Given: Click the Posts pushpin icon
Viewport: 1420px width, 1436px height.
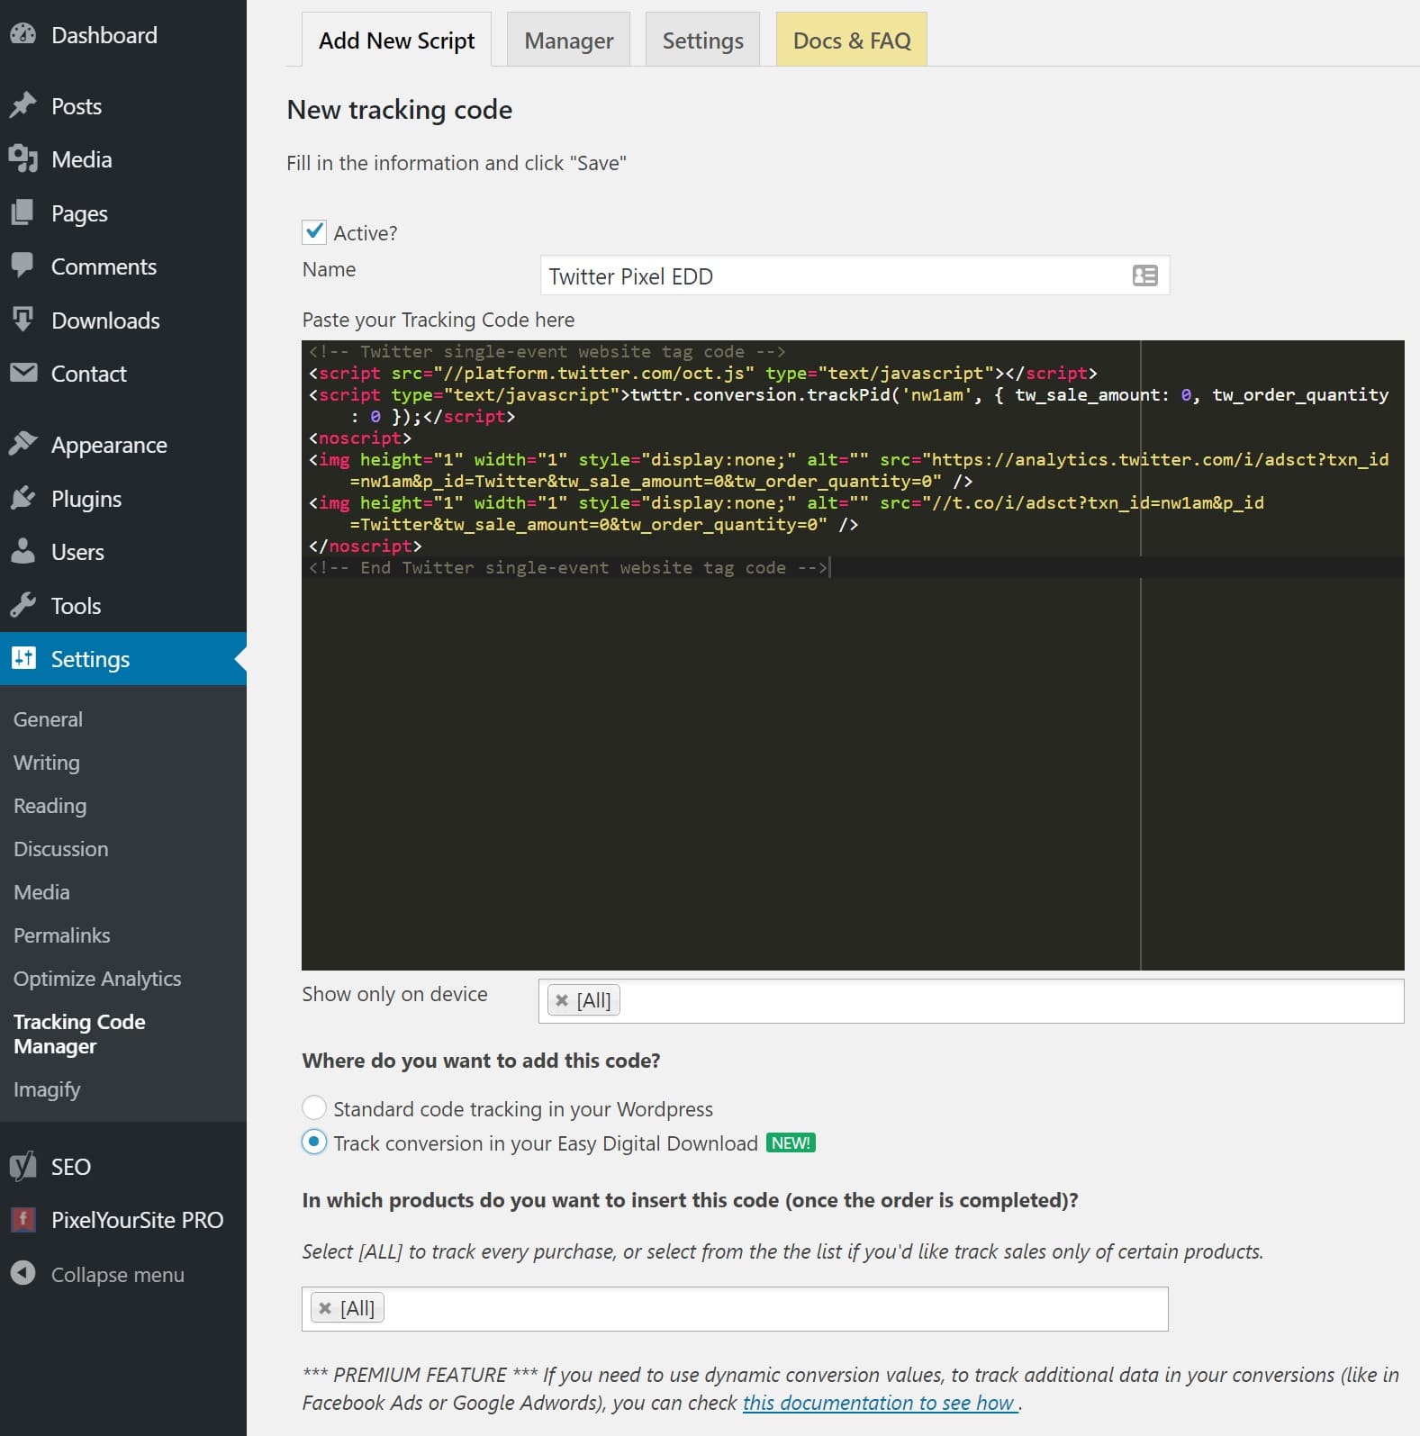Looking at the screenshot, I should (23, 106).
